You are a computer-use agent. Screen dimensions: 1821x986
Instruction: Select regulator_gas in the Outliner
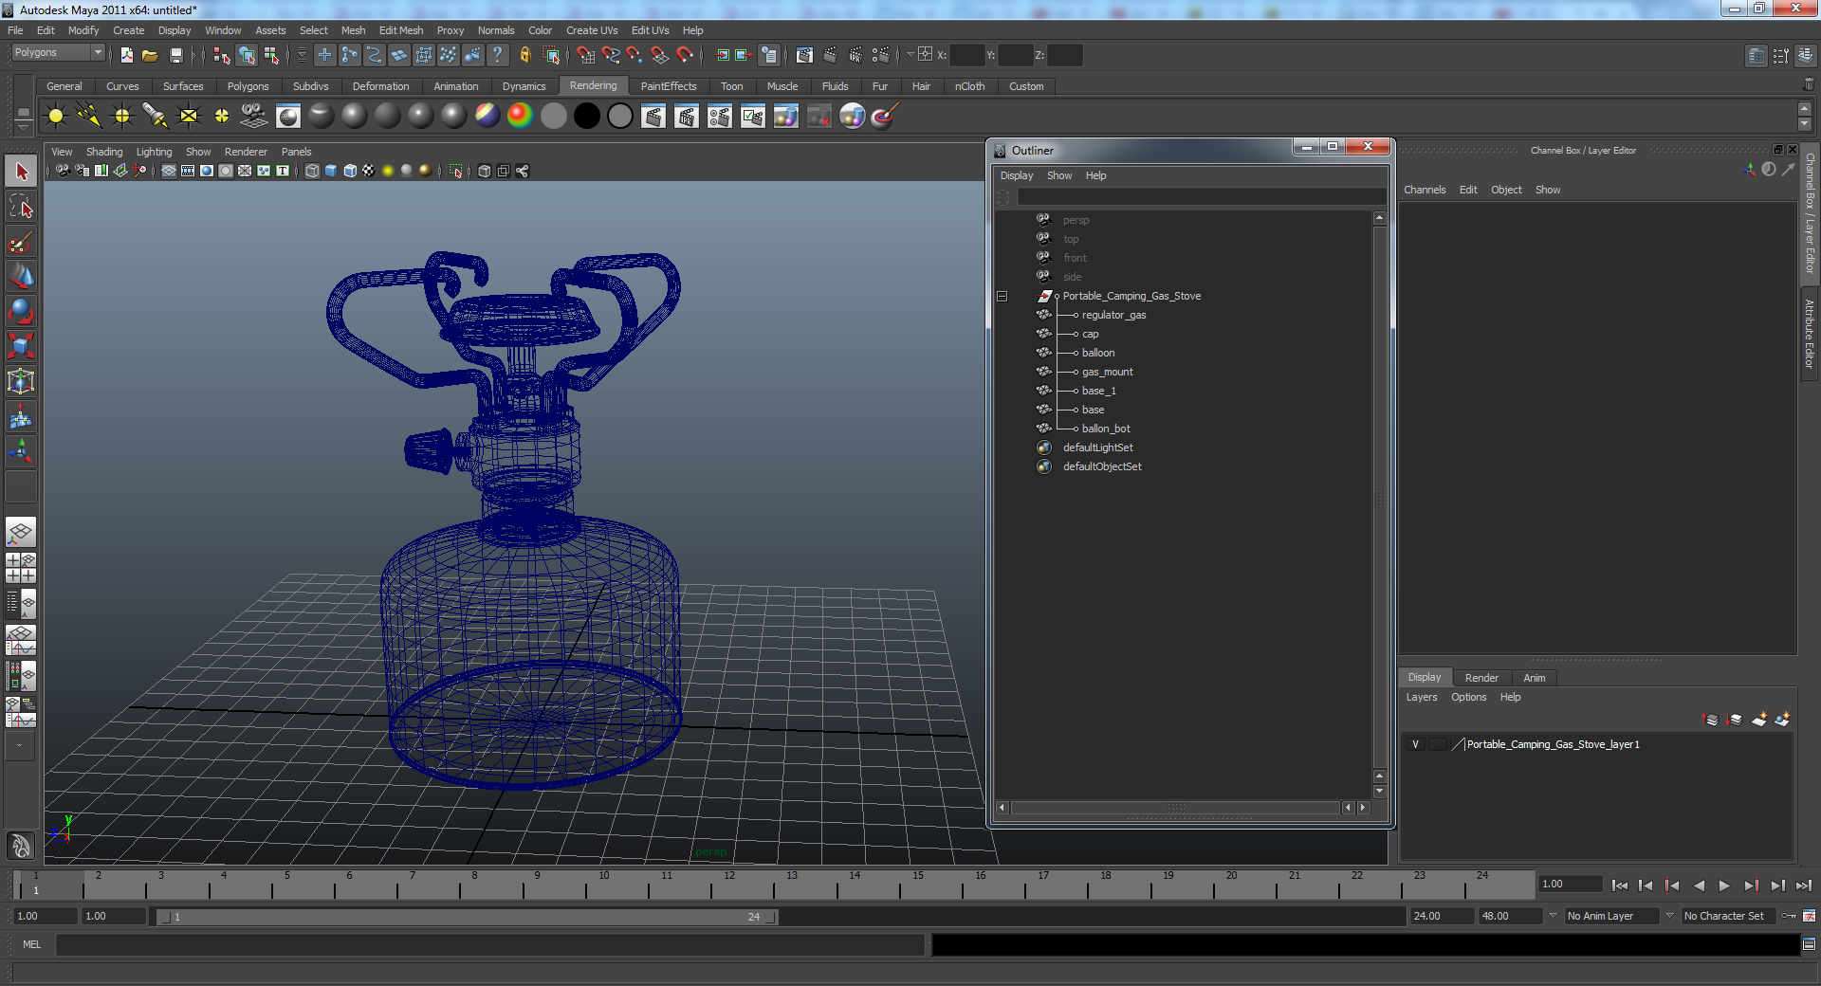coord(1113,316)
